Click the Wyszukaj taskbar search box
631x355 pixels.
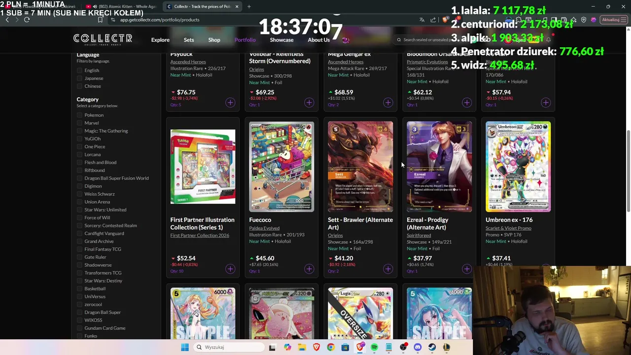point(229,347)
